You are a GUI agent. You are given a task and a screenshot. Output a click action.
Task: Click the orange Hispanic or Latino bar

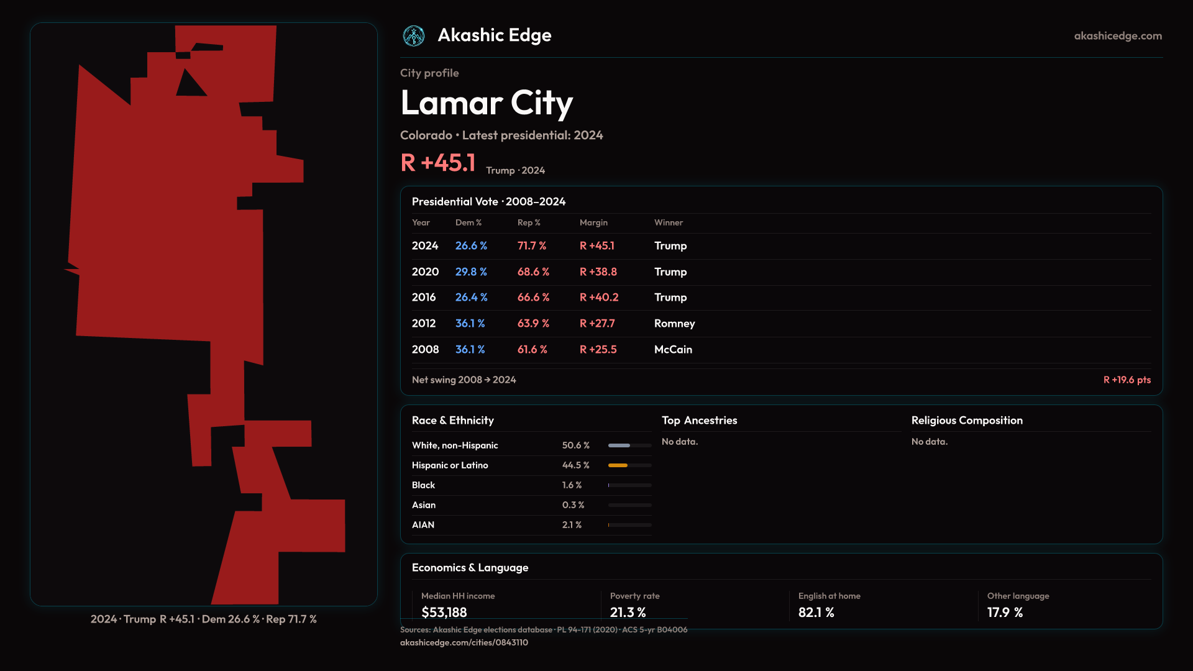pyautogui.click(x=618, y=465)
